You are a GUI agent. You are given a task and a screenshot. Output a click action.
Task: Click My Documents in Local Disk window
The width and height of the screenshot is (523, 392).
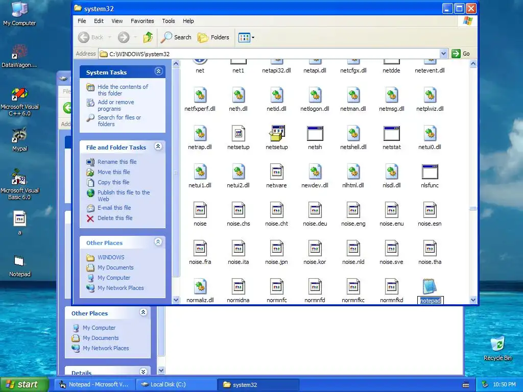click(101, 338)
